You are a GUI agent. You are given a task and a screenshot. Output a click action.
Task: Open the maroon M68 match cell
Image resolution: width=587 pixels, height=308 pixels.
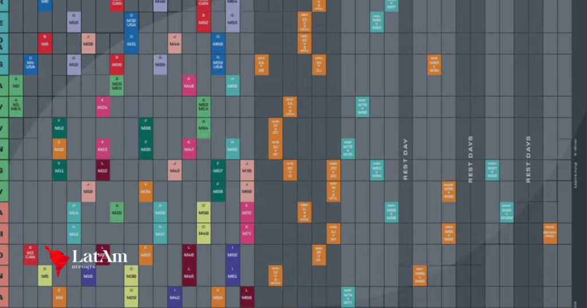[x=247, y=297]
